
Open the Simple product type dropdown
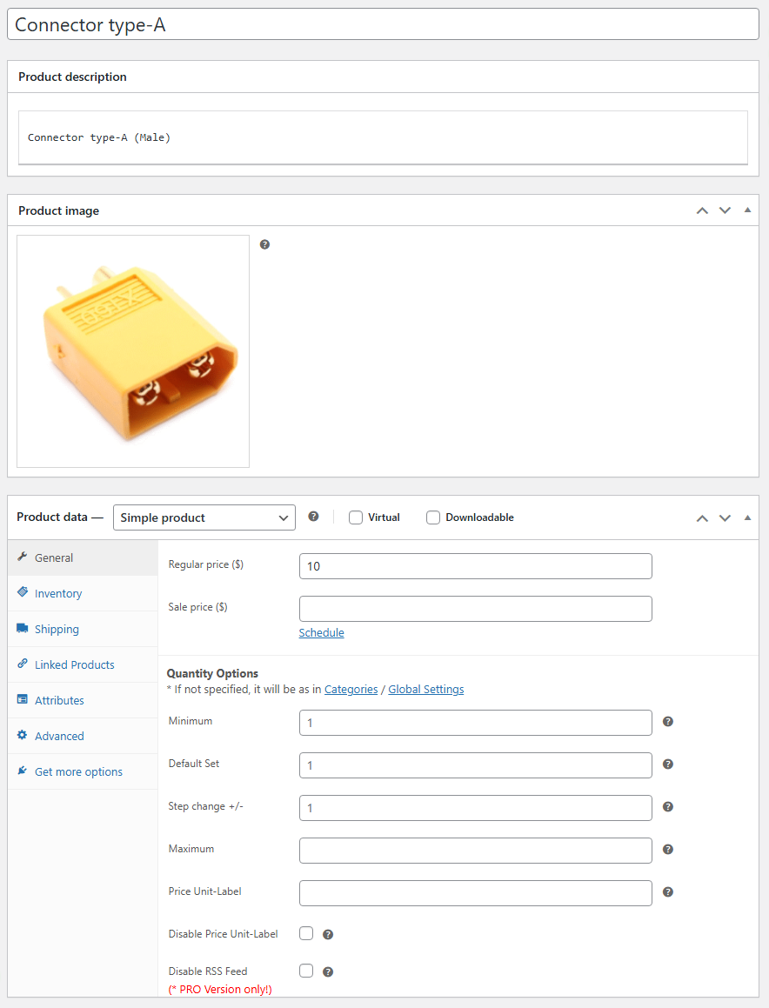pos(204,517)
